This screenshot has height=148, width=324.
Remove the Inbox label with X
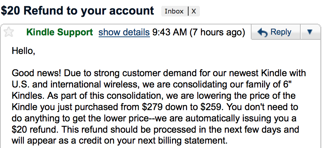point(194,11)
